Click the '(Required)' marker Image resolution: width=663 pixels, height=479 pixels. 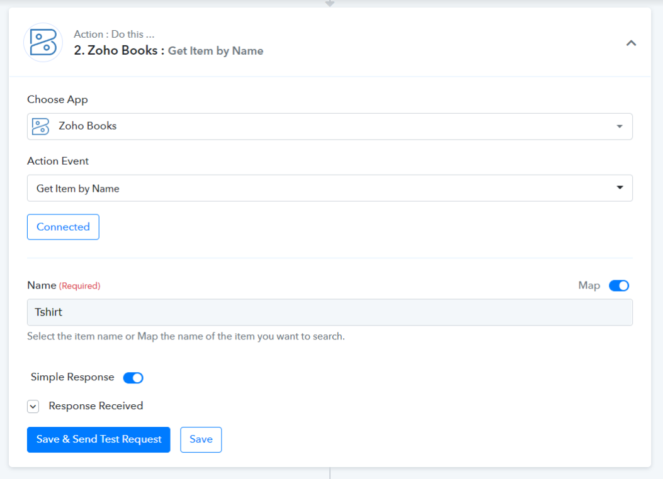(79, 286)
